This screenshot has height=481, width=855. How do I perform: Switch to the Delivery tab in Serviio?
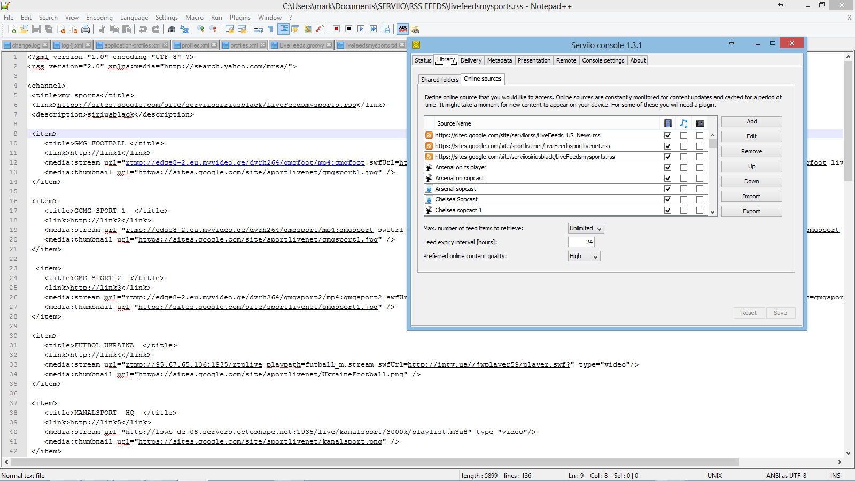coord(471,60)
